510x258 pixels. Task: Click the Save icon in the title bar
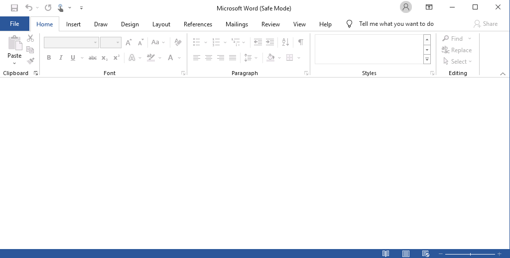[x=14, y=7]
